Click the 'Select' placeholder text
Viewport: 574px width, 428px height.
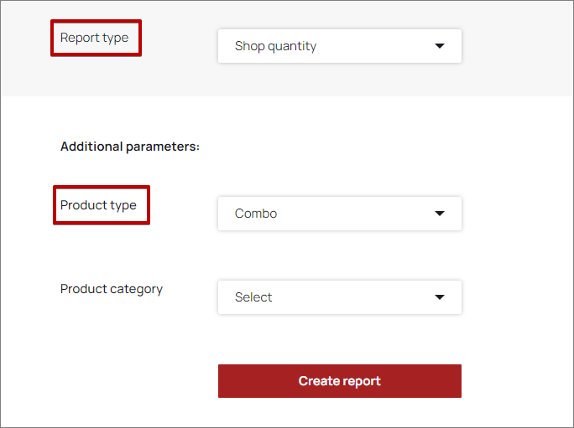(253, 297)
